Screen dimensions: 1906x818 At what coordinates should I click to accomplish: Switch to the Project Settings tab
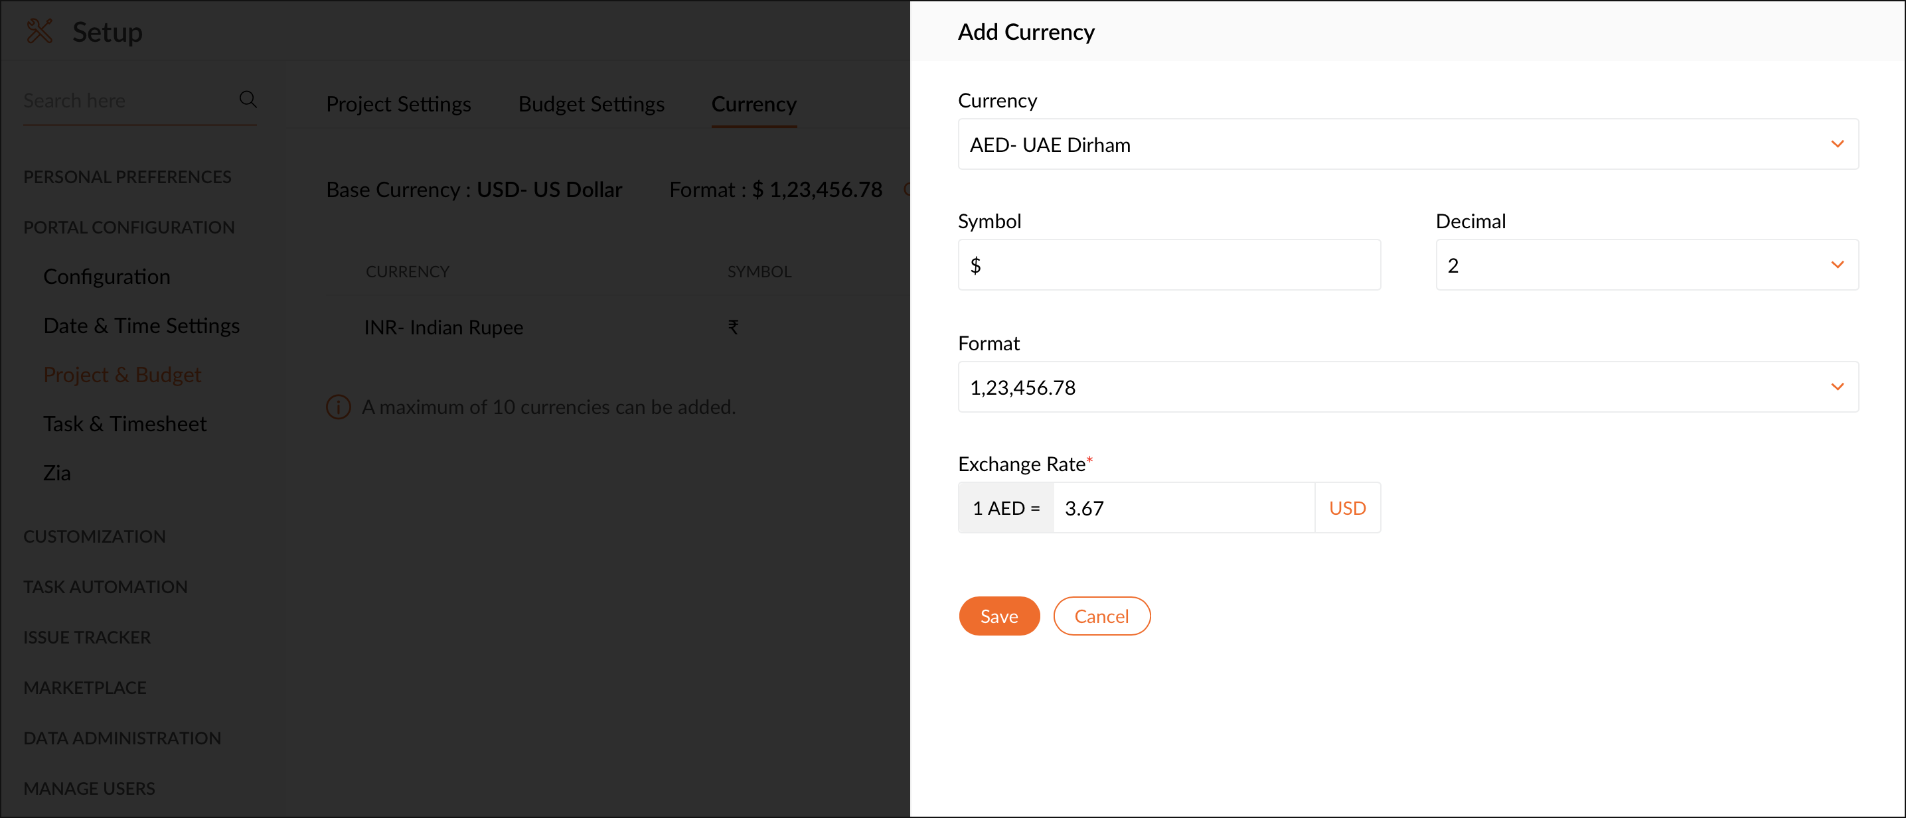point(398,104)
